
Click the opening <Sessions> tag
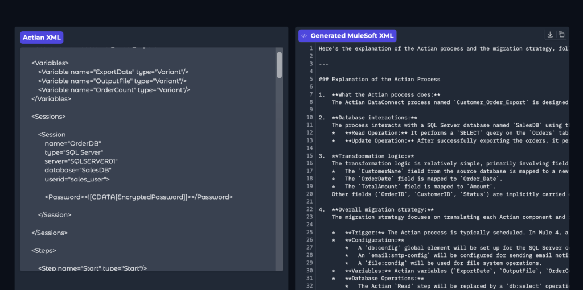click(x=48, y=117)
